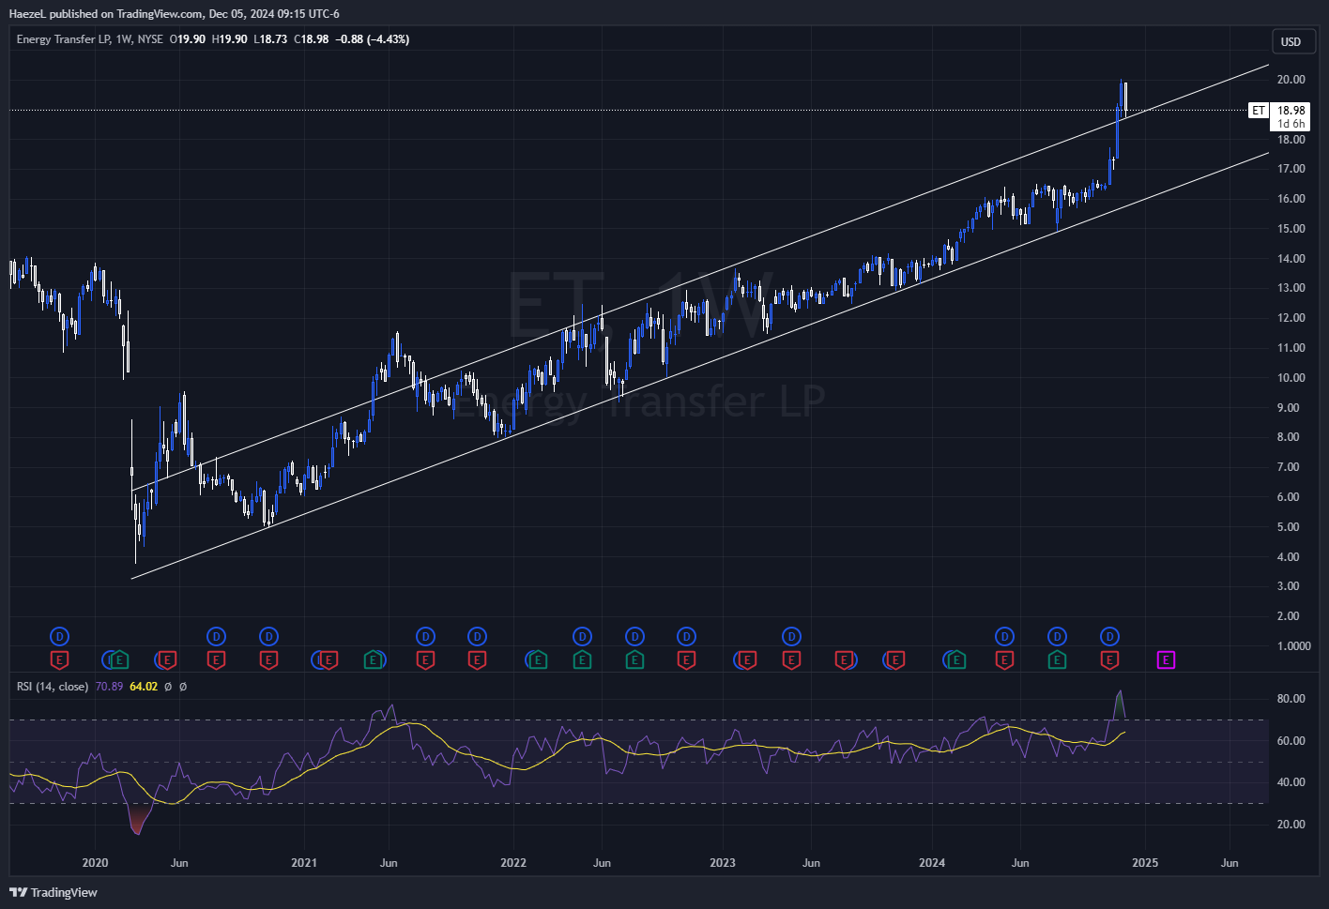
Task: Click the Energy Transfer LP symbol title
Action: click(x=62, y=39)
